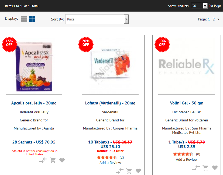Image resolution: width=223 pixels, height=175 pixels.
Task: Add Volini Gel to wishlist heart
Action: [215, 168]
